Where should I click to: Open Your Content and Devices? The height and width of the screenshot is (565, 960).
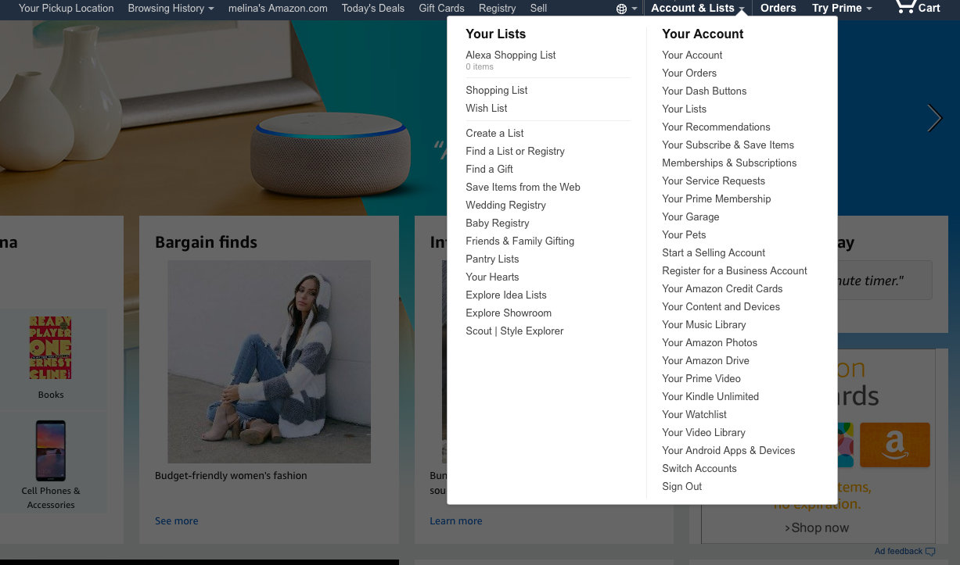(x=721, y=306)
